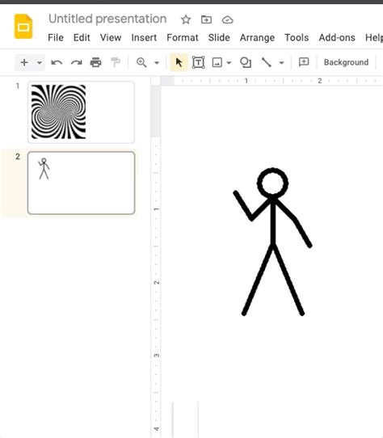The height and width of the screenshot is (438, 383).
Task: Star the Untitled presentation
Action: tap(186, 19)
